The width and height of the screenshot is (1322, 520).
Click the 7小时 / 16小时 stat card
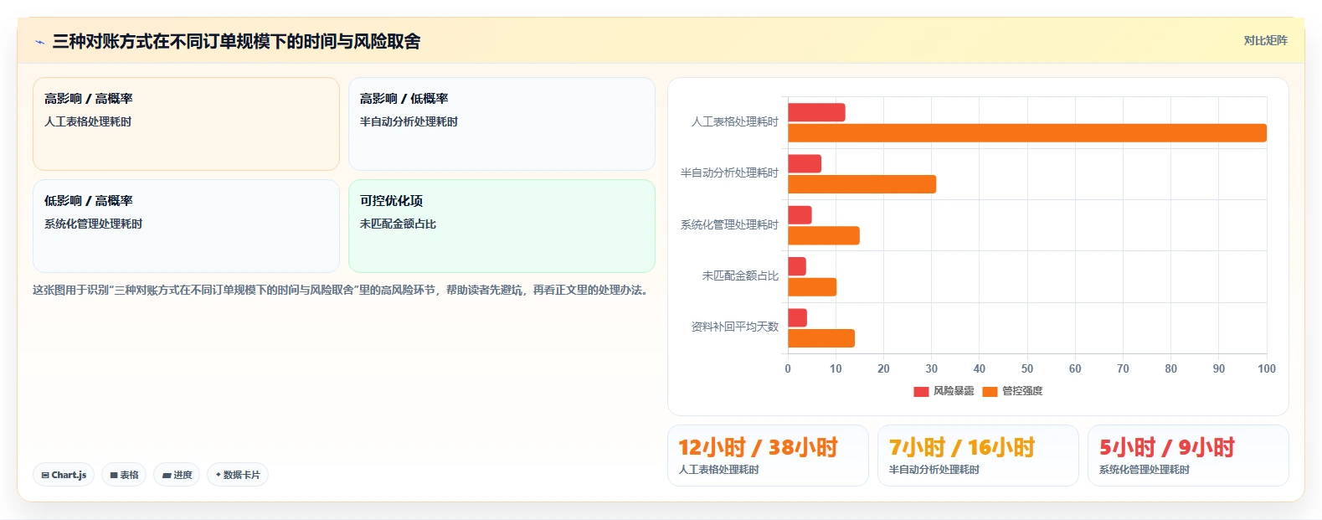pyautogui.click(x=978, y=456)
